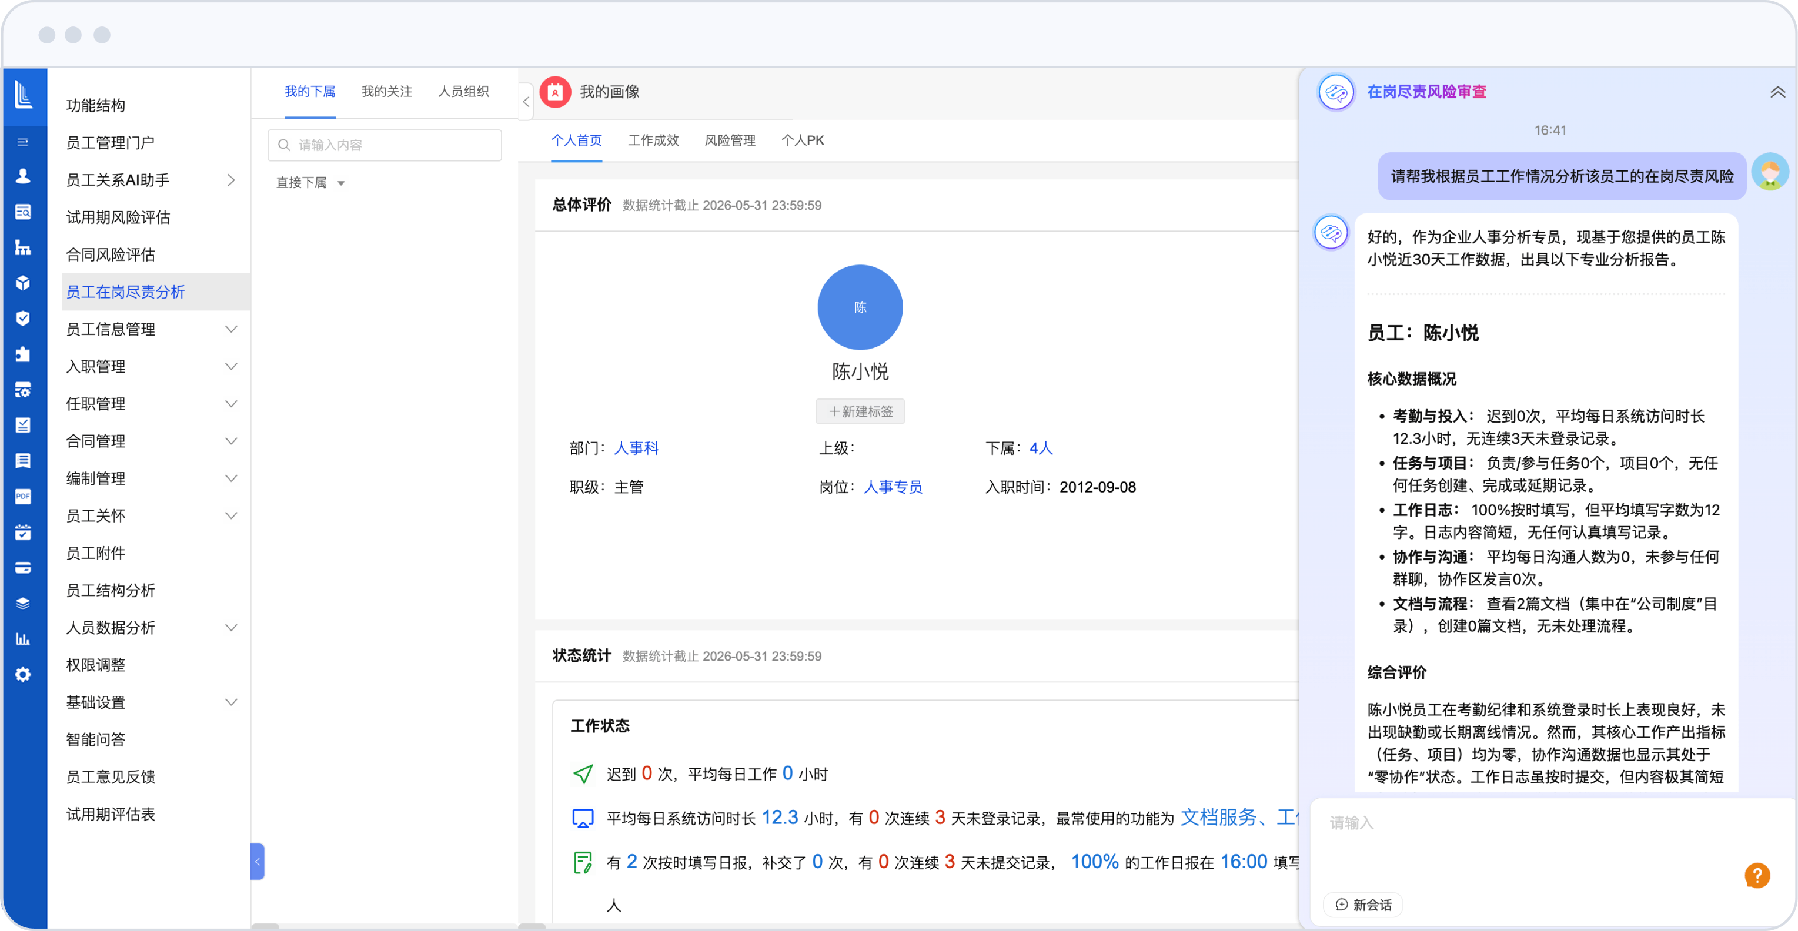Expand the 基础设置 menu chevron
Viewport: 1798px width, 931px height.
coord(231,702)
